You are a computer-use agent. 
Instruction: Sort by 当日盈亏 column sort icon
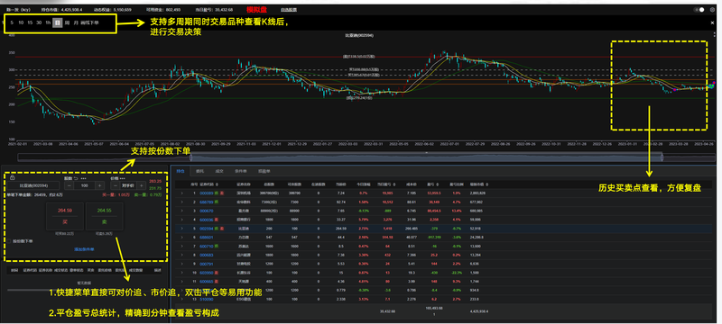[394, 184]
